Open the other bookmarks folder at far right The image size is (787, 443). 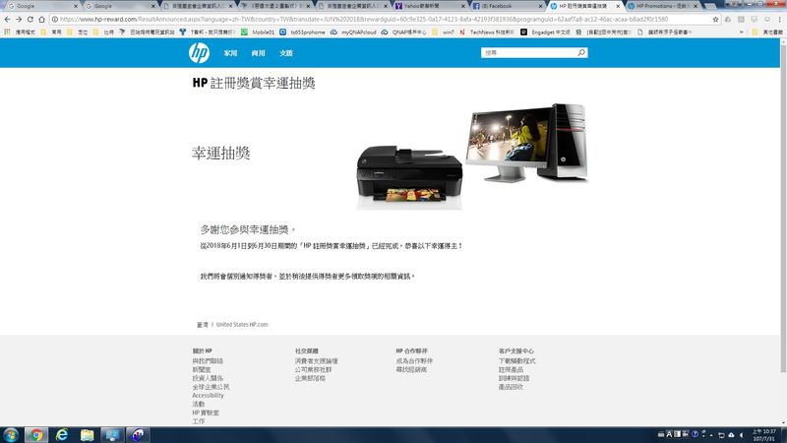coord(767,32)
